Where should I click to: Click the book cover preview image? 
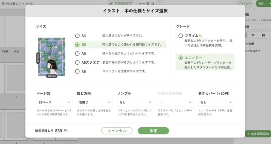52,57
